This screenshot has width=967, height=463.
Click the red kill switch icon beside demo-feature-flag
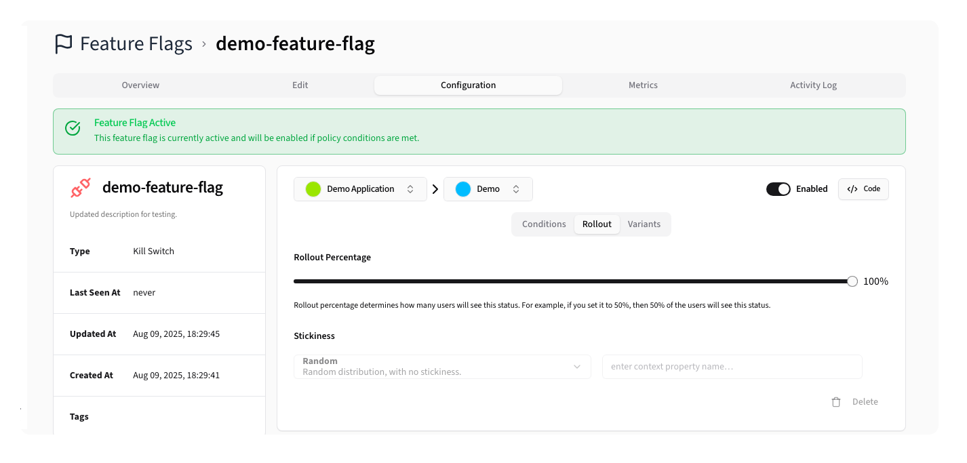point(80,188)
